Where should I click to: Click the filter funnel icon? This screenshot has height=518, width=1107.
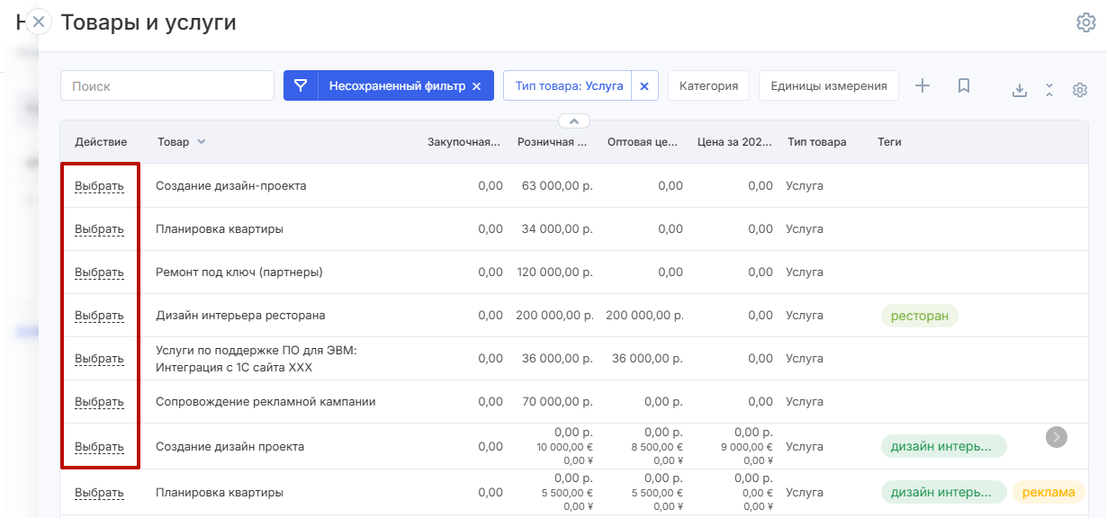[x=301, y=86]
